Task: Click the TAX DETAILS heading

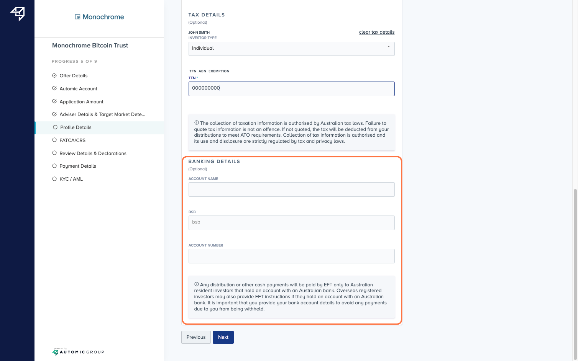Action: [x=207, y=15]
